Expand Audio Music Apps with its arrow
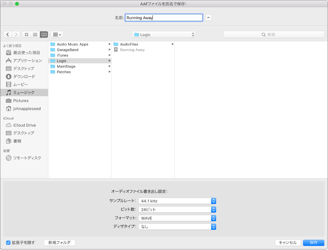328x250 pixels. (109, 44)
